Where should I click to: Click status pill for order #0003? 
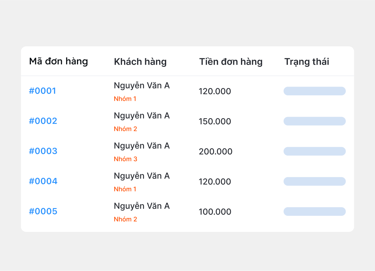(315, 151)
